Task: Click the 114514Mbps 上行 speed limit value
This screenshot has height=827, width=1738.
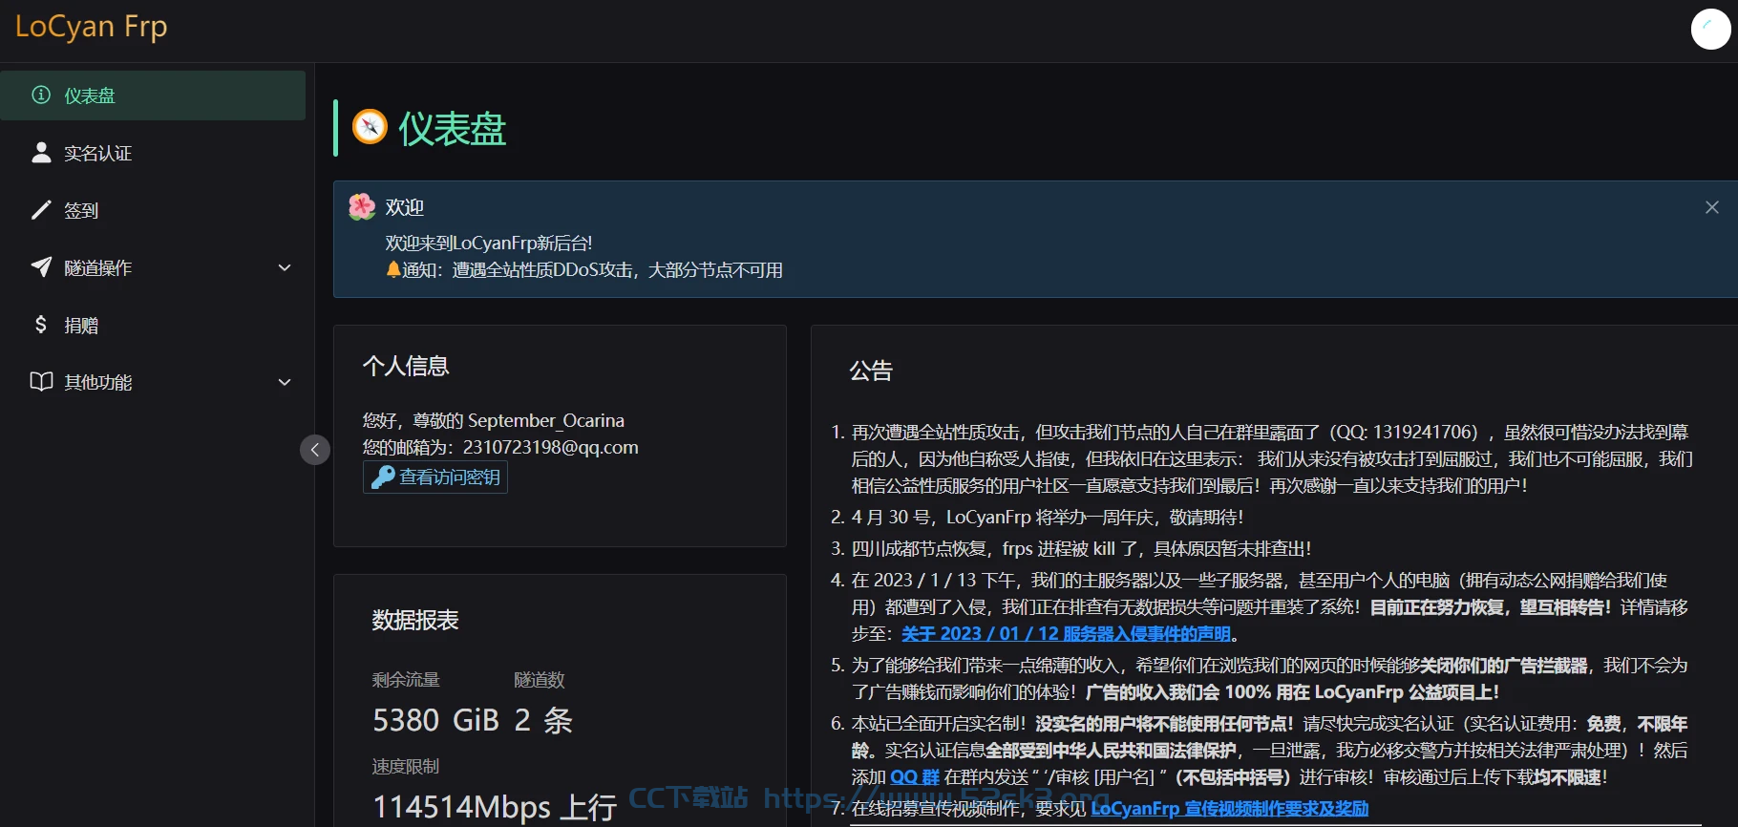Action: pos(495,807)
